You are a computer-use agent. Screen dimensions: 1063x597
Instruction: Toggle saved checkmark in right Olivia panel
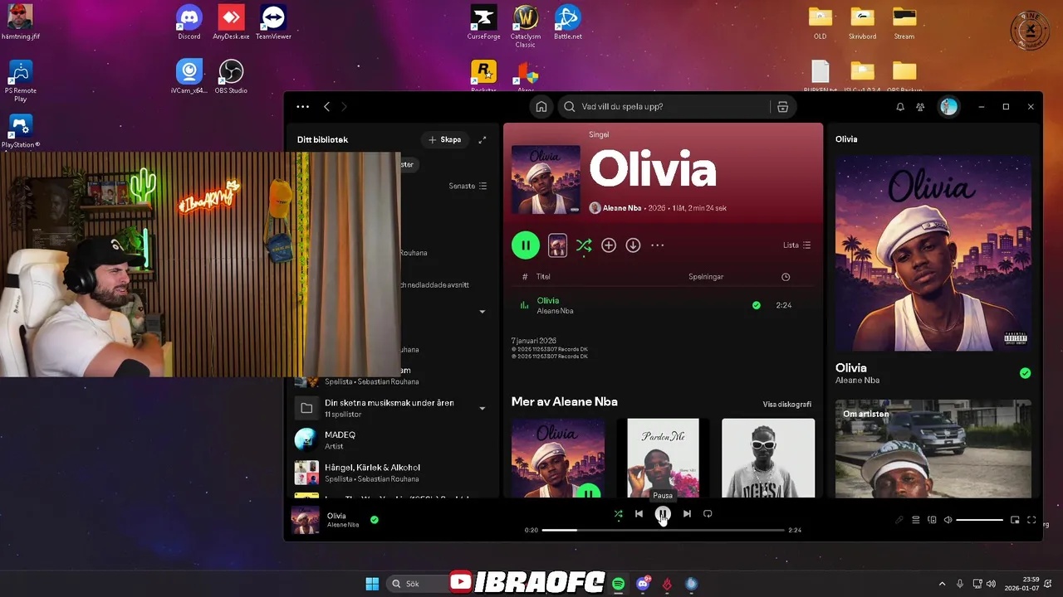tap(1025, 373)
